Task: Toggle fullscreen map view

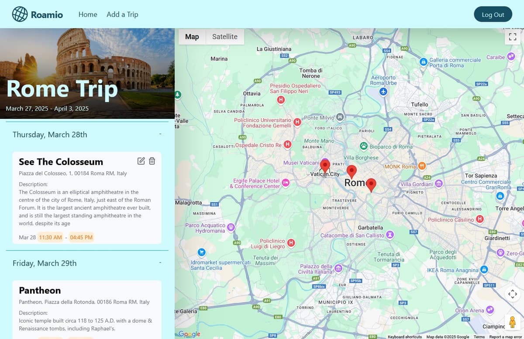Action: coord(513,37)
